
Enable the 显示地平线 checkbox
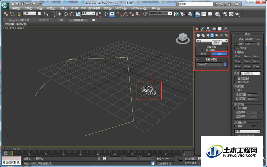point(236,82)
